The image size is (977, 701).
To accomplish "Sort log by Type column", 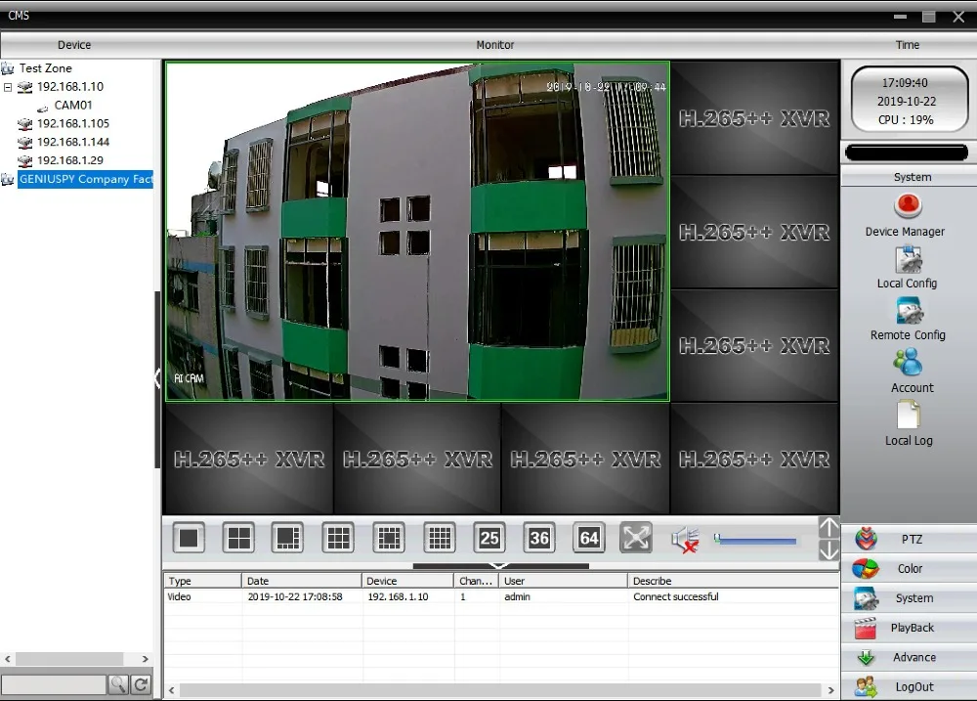I will (x=202, y=581).
